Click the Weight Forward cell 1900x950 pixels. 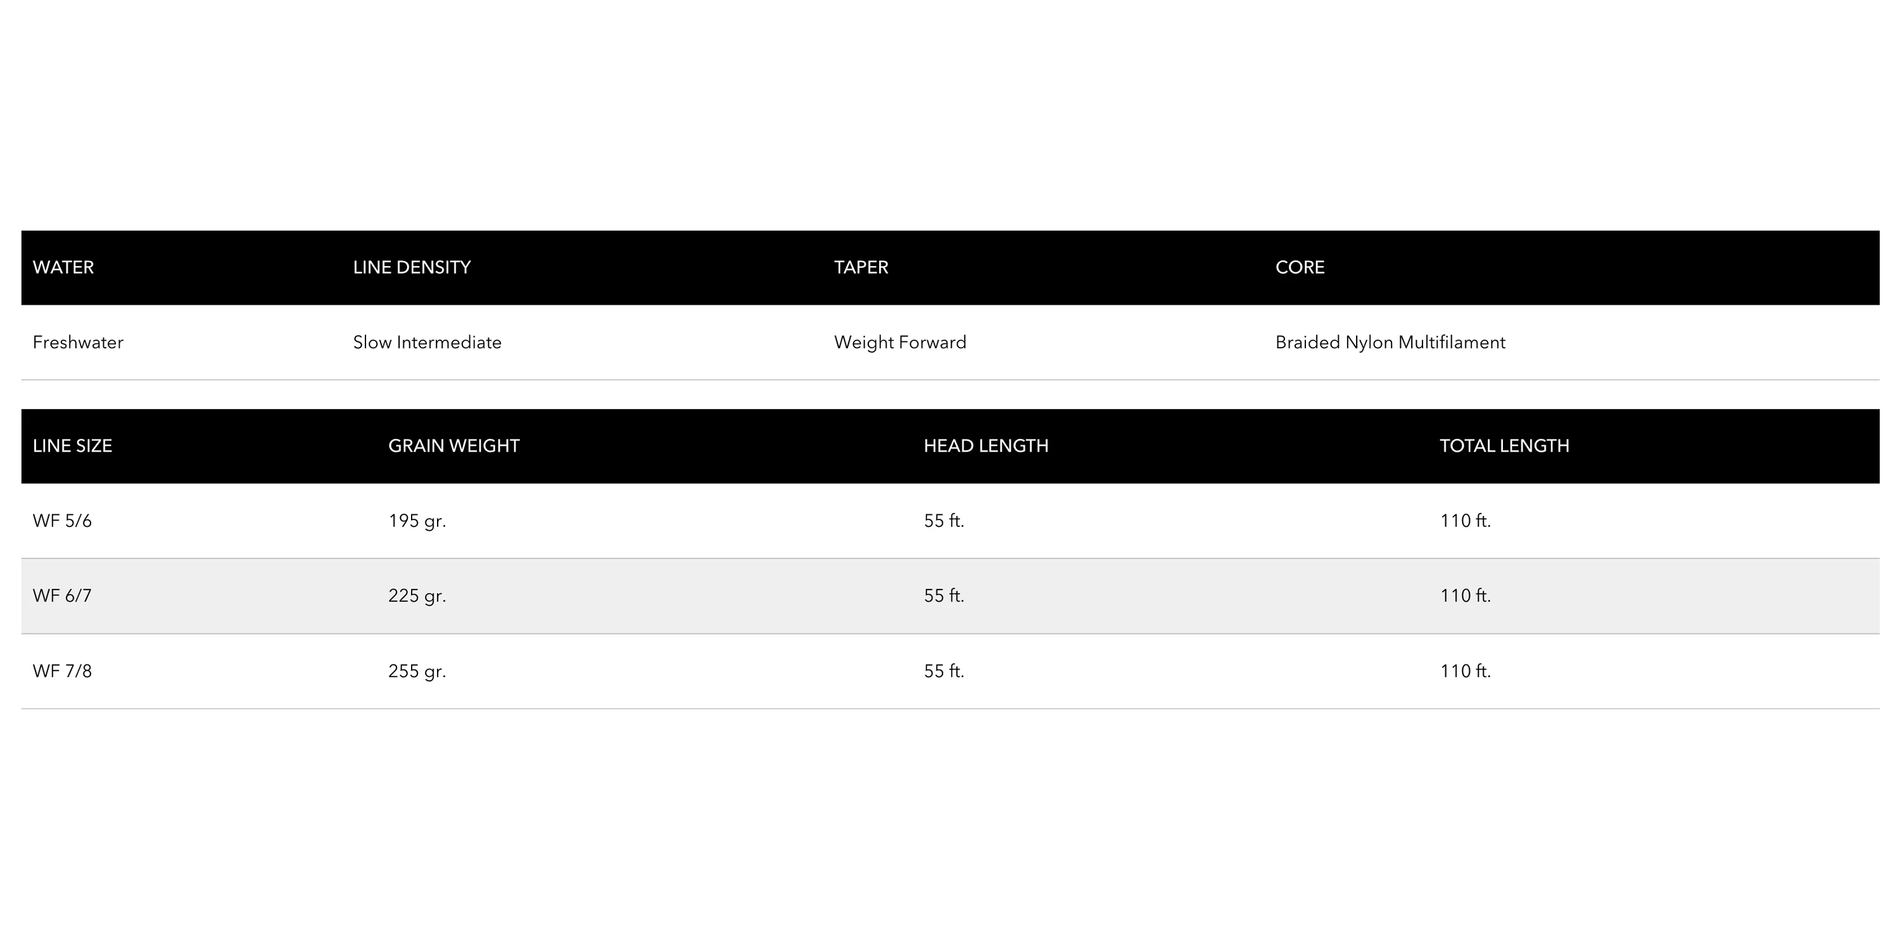tap(900, 342)
